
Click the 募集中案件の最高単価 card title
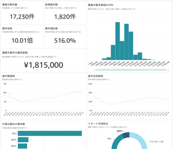coord(15,53)
